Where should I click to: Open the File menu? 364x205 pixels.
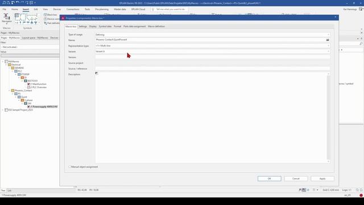[x=5, y=9]
